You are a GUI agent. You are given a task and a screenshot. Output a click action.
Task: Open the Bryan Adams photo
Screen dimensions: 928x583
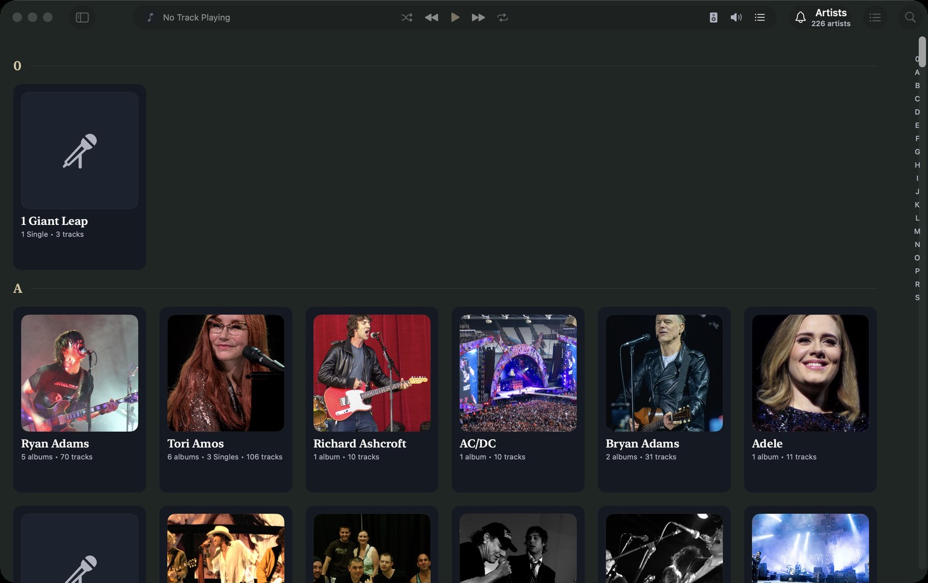click(665, 373)
